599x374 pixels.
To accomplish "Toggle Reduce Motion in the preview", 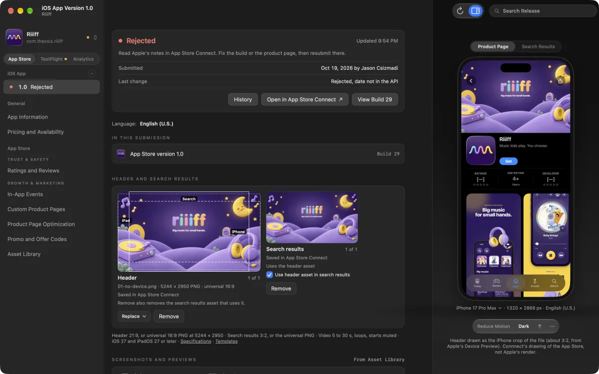I will [494, 326].
